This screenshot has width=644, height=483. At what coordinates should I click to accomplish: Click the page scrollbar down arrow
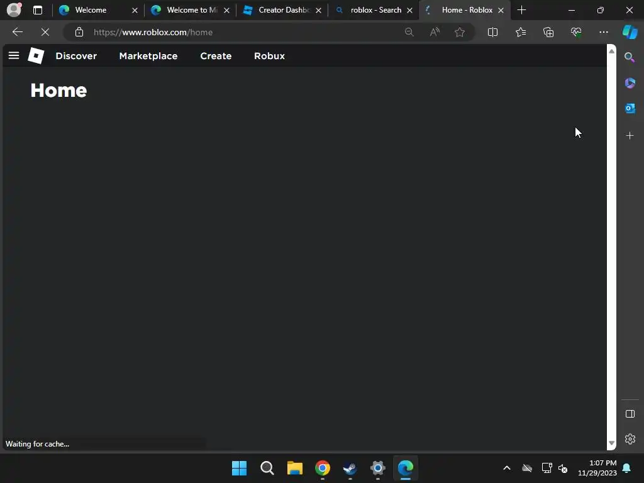coord(611,443)
